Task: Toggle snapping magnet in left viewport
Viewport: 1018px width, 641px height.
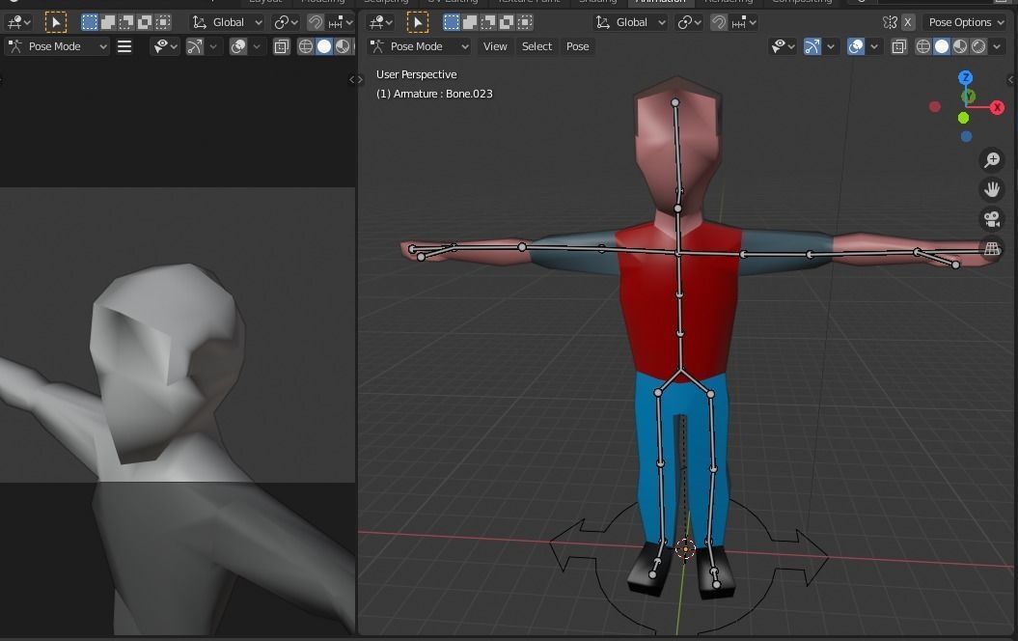Action: (x=315, y=23)
